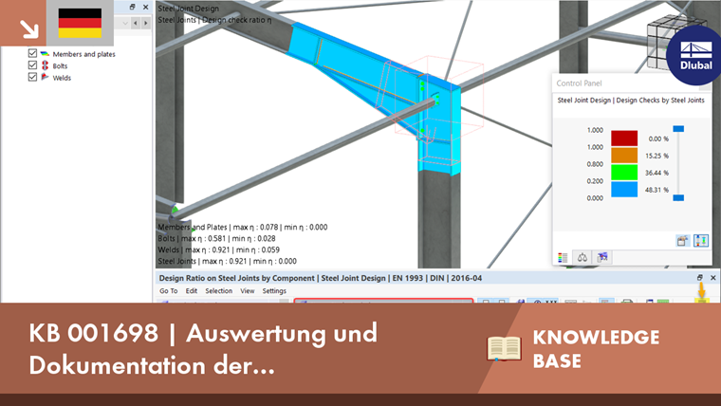Image resolution: width=721 pixels, height=406 pixels.
Task: Click the 48.31 % legend percentage
Action: 656,190
